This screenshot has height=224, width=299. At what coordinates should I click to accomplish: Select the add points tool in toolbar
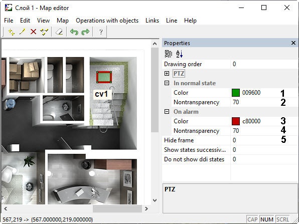pyautogui.click(x=11, y=32)
